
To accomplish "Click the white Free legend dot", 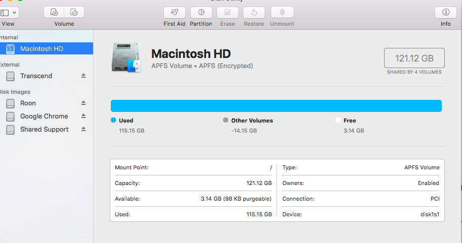I will 338,120.
